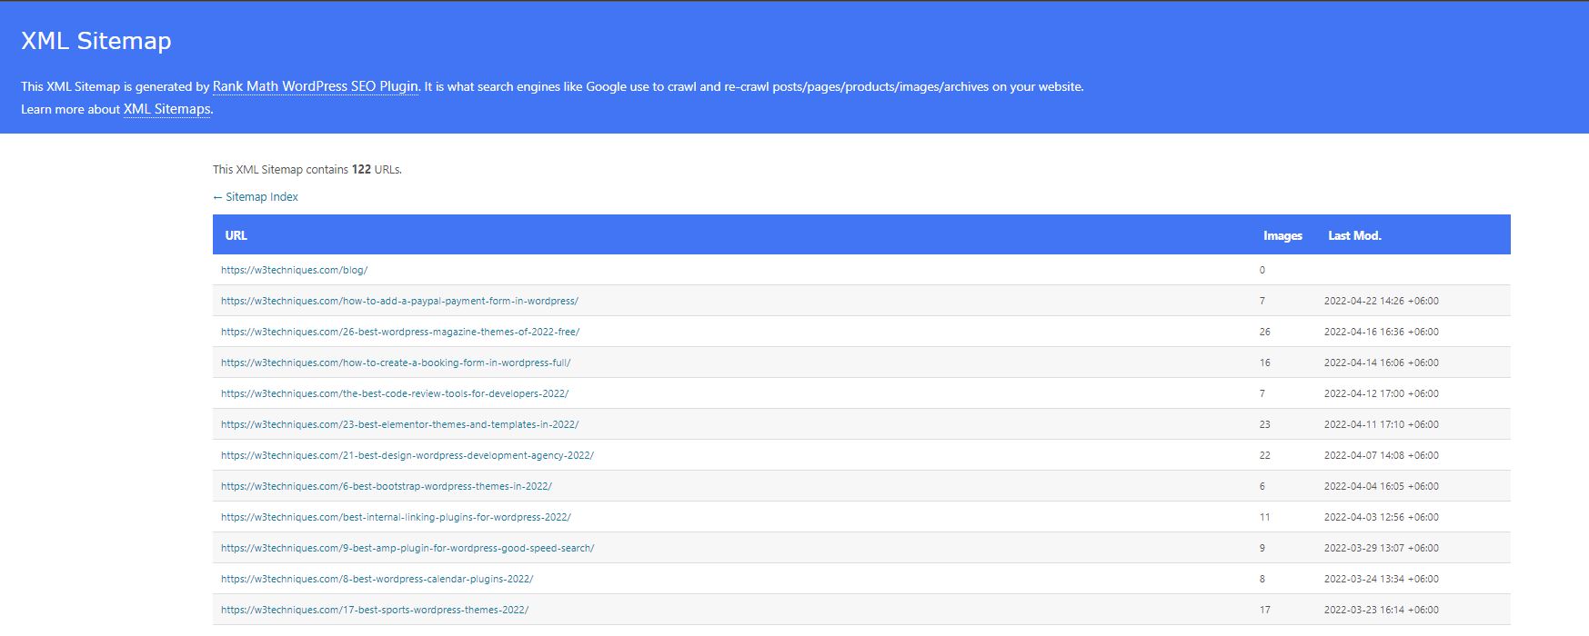Open the 8 best calendar plugins link
This screenshot has width=1589, height=636.
(377, 579)
